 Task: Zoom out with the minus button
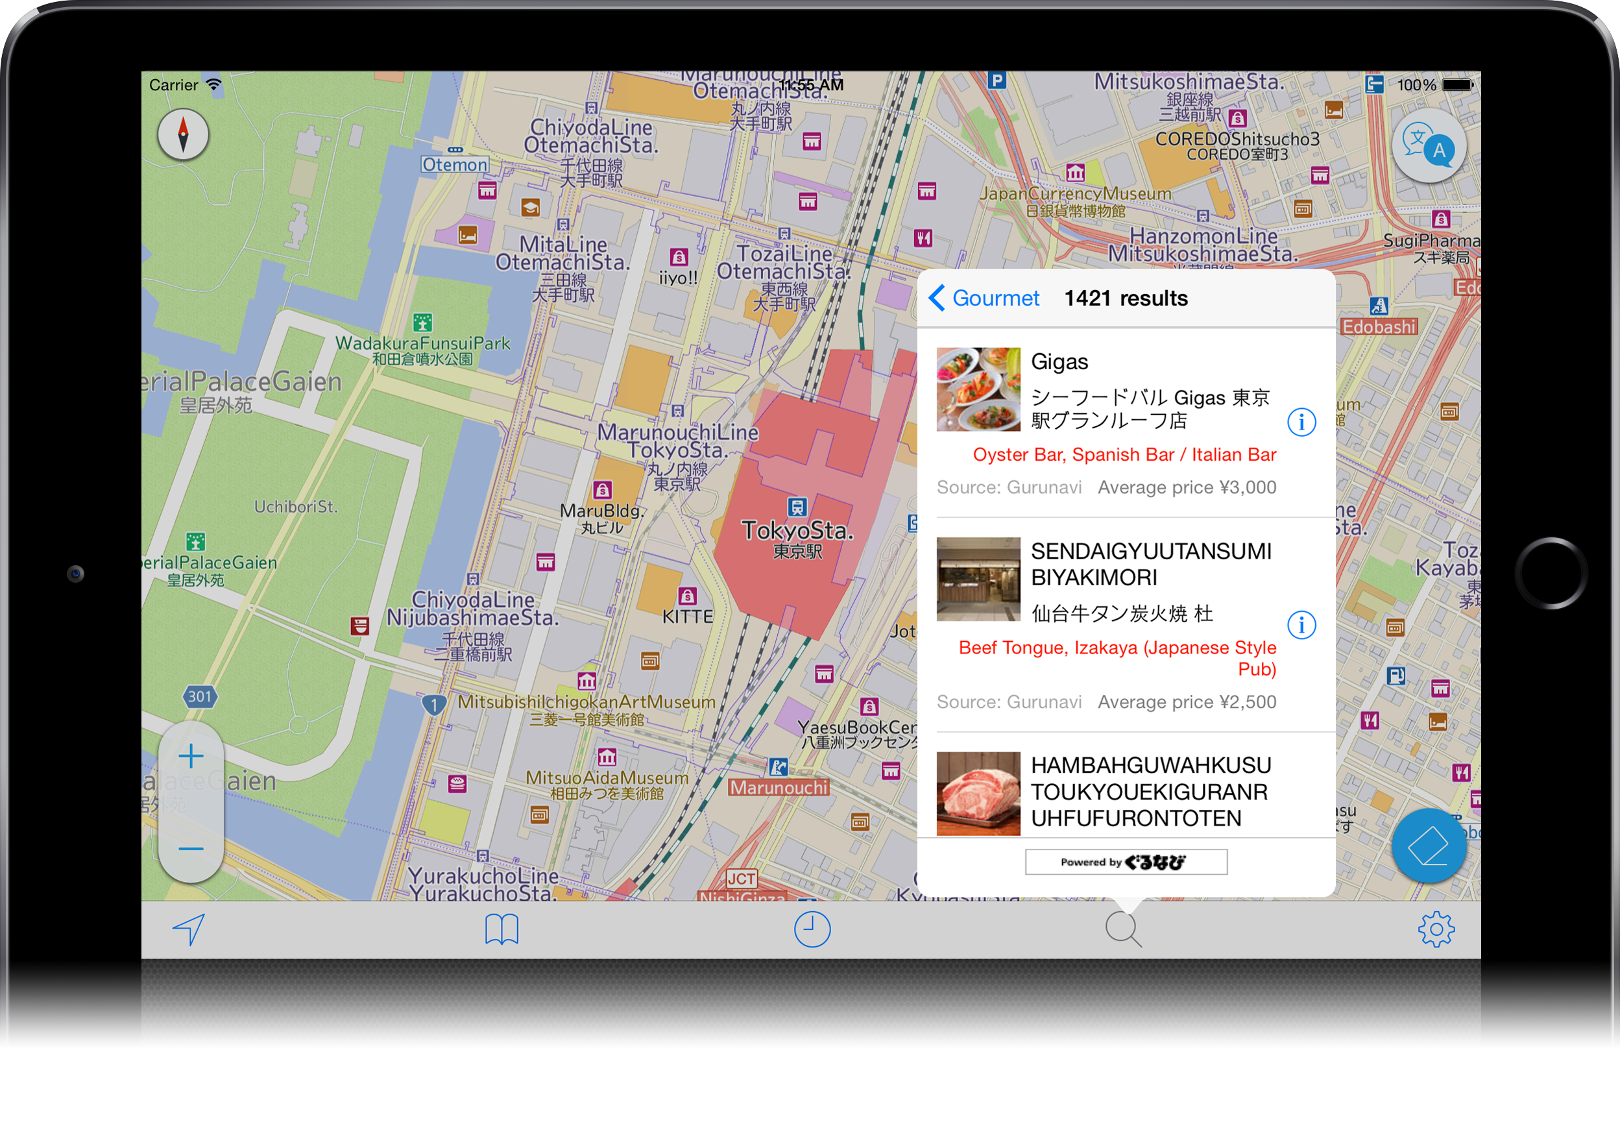tap(191, 848)
